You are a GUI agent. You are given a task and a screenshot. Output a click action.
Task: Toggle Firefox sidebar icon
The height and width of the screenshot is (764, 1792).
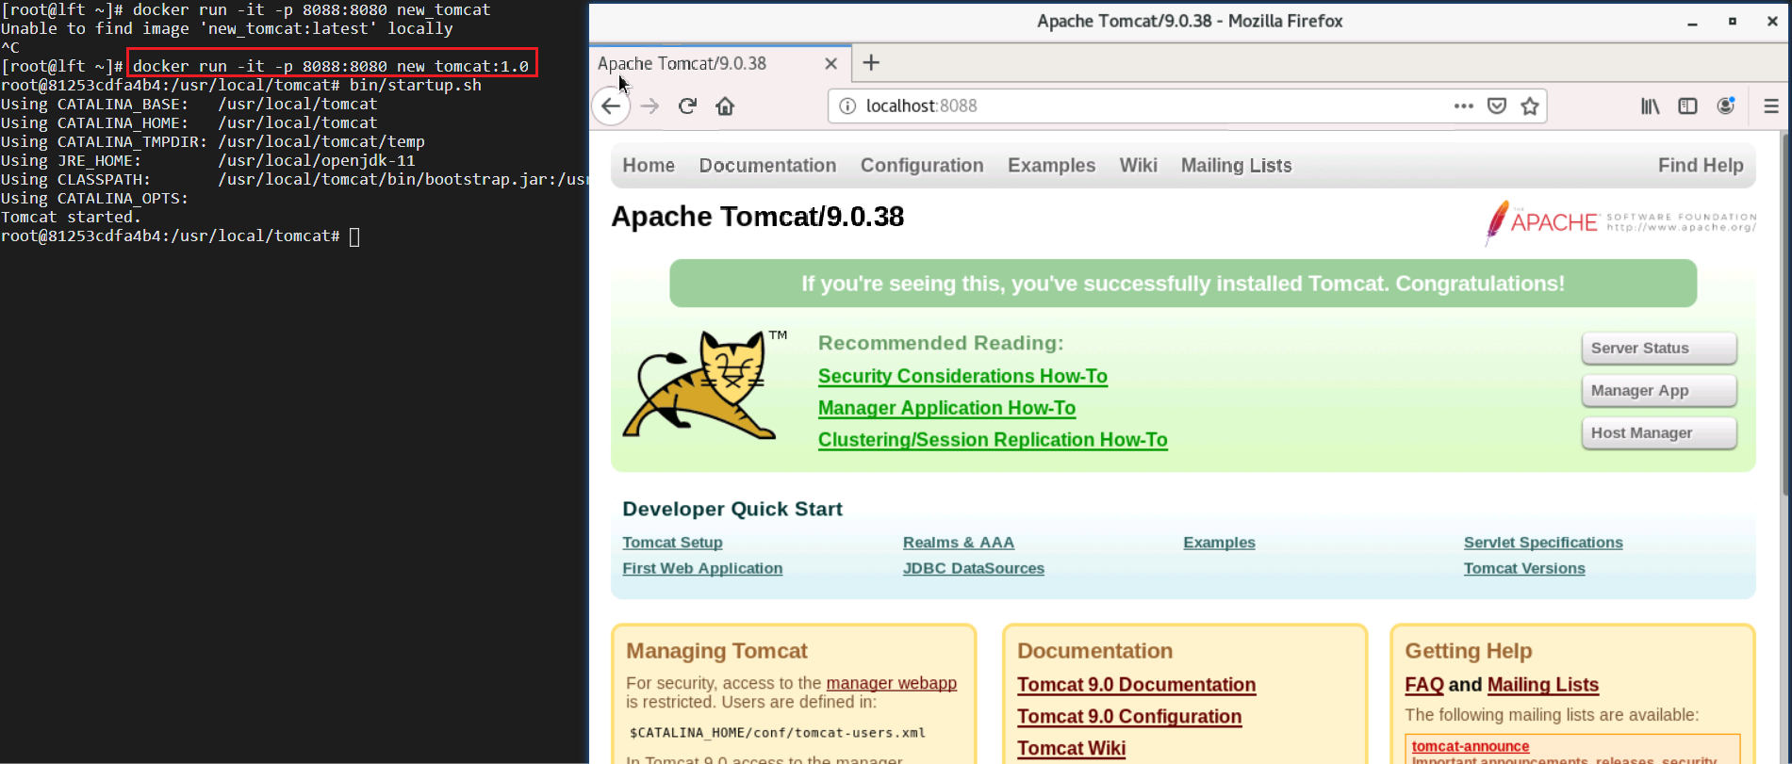tap(1687, 106)
